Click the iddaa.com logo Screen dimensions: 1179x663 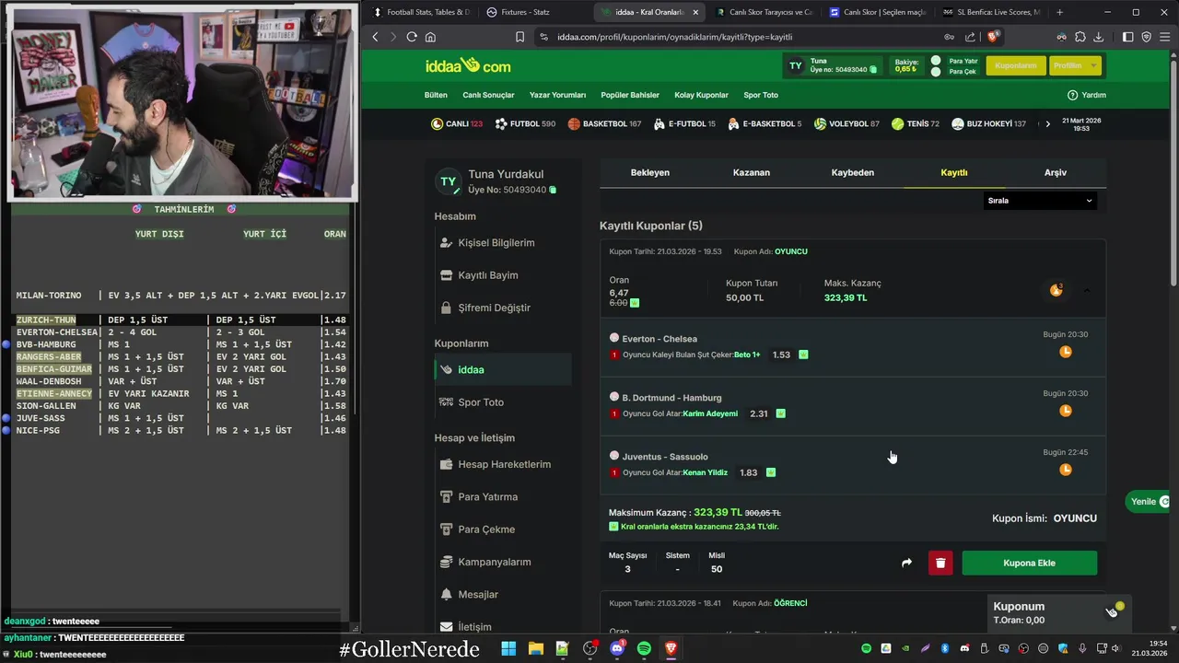point(468,65)
